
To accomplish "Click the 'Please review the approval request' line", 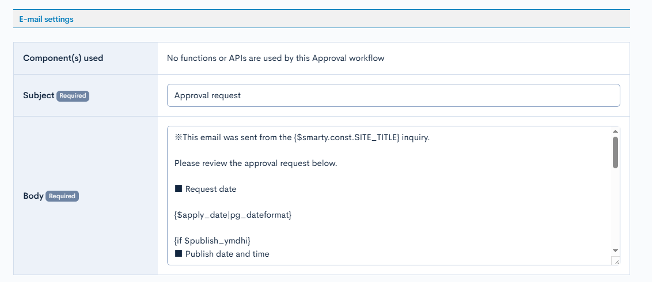I will 255,163.
